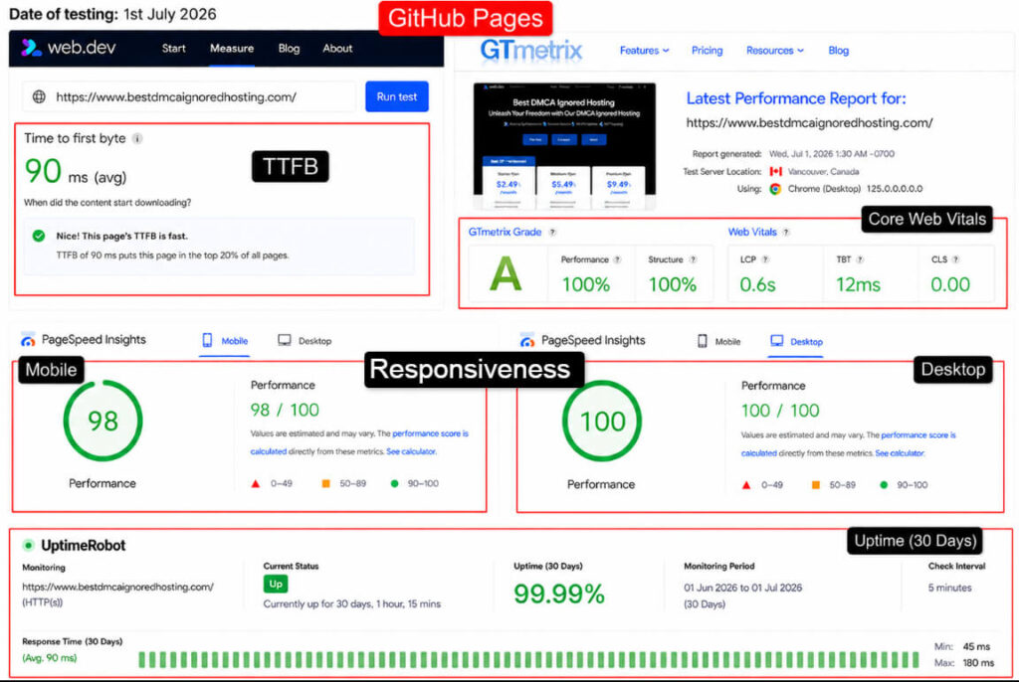Image resolution: width=1019 pixels, height=682 pixels.
Task: Click help icon next to Structure
Action: pyautogui.click(x=693, y=259)
